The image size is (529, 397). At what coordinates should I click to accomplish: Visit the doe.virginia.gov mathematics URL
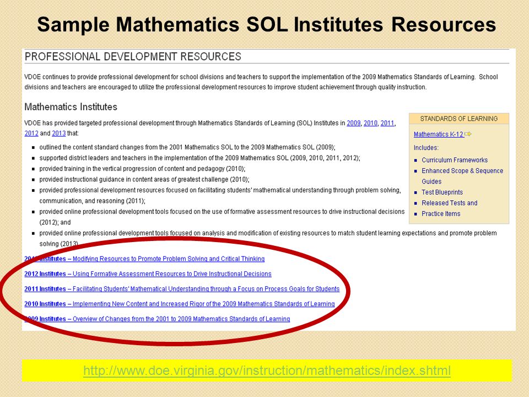[x=267, y=371]
